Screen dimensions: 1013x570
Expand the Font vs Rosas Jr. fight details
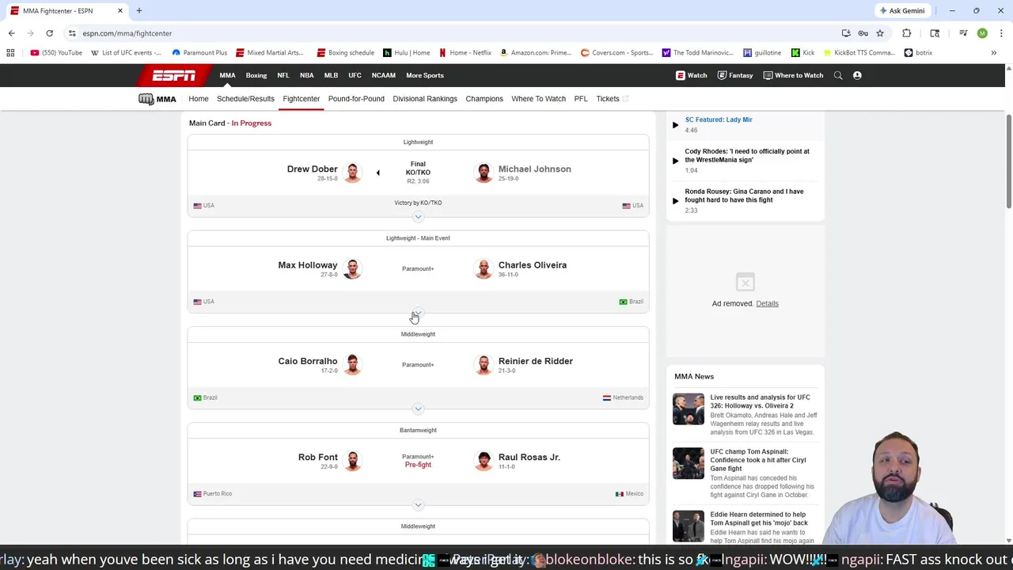(x=418, y=504)
